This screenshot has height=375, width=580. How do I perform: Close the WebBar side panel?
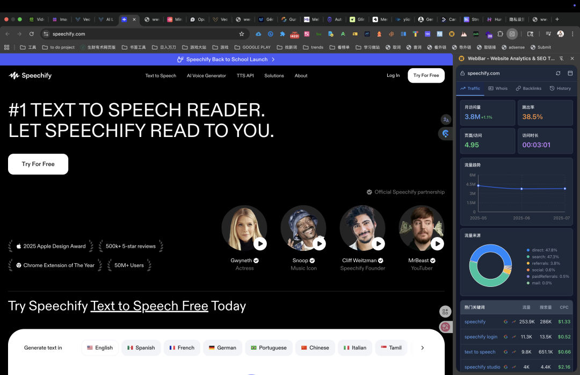tap(572, 59)
